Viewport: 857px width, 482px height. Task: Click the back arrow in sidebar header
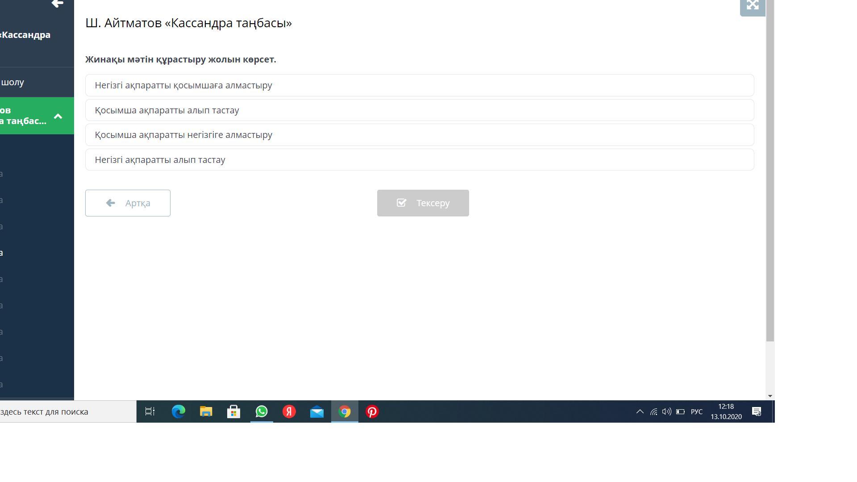coord(57,4)
